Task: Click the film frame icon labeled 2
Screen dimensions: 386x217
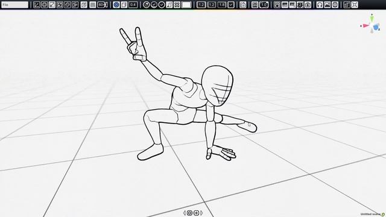Action: (x=300, y=5)
